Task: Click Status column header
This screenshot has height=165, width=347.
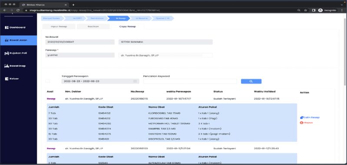Action: 218,92
